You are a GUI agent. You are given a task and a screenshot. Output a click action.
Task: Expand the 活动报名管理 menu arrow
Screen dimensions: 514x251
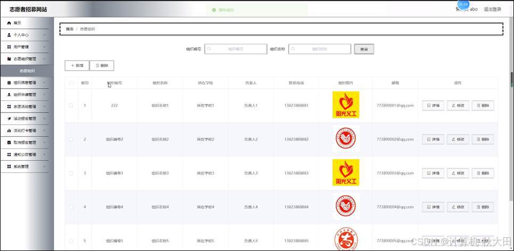(x=44, y=118)
